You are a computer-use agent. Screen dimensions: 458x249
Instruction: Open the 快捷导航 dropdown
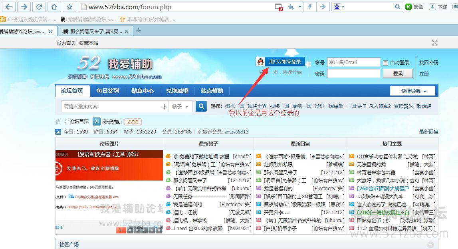click(x=413, y=91)
